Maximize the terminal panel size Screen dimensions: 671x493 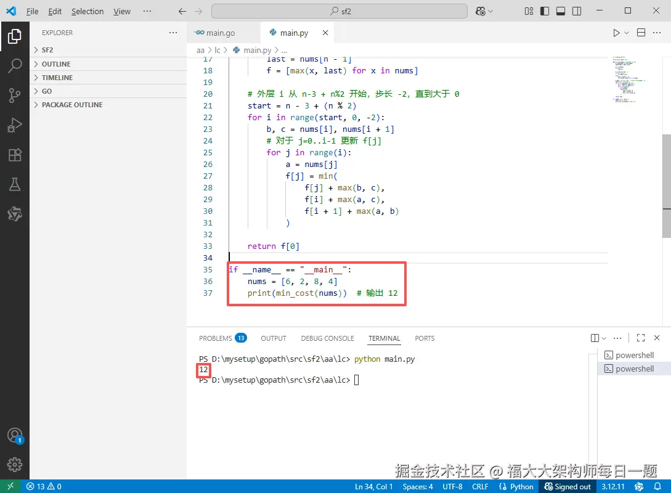pyautogui.click(x=641, y=338)
